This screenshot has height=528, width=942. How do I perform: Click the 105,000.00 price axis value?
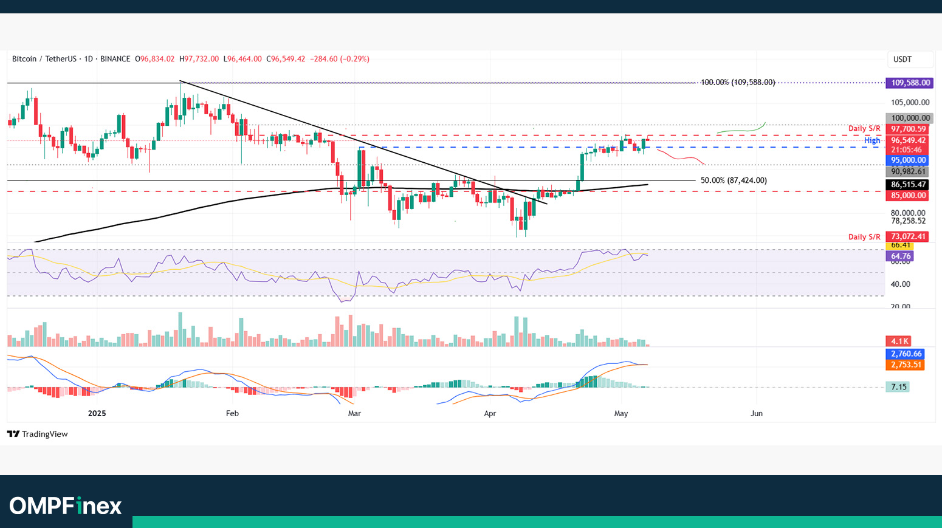pyautogui.click(x=910, y=102)
